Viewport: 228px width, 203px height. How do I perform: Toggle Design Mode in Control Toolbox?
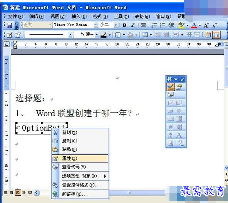[171, 87]
